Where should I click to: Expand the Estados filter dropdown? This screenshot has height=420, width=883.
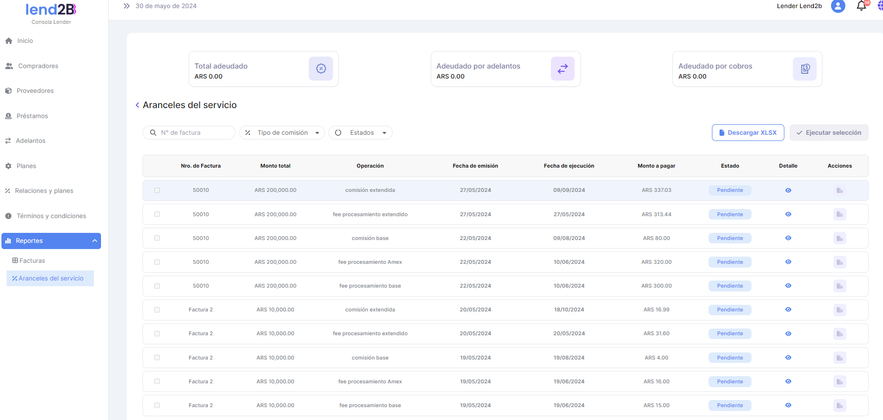(x=361, y=133)
